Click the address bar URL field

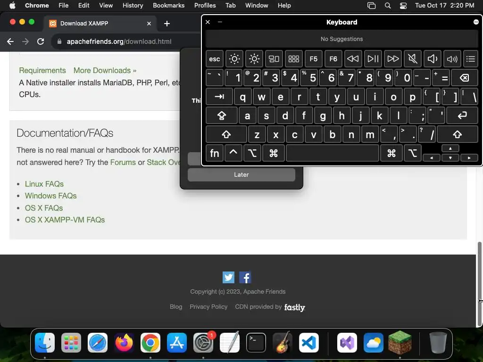pos(119,41)
